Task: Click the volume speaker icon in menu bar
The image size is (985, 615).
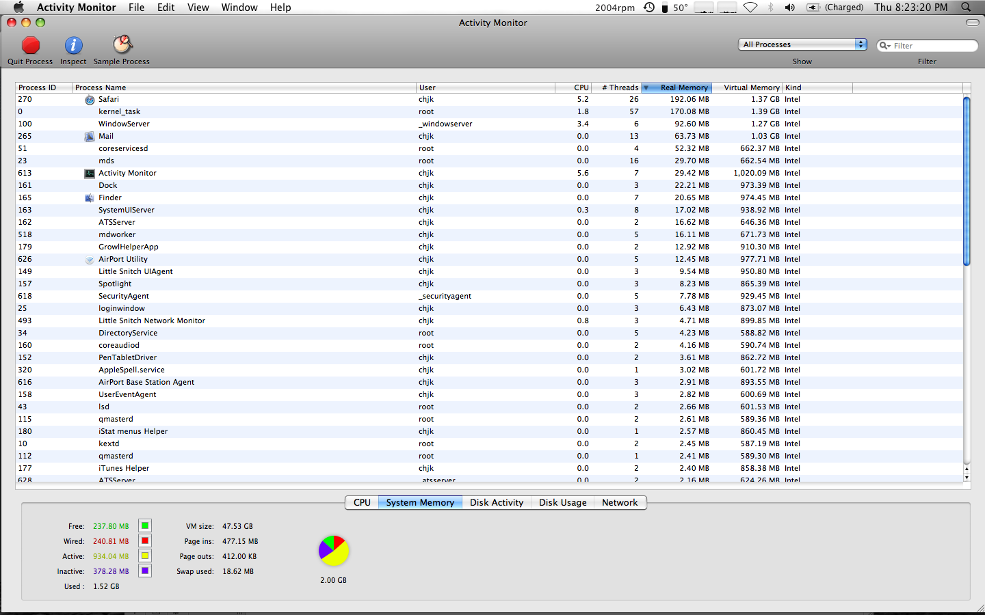Action: point(790,8)
